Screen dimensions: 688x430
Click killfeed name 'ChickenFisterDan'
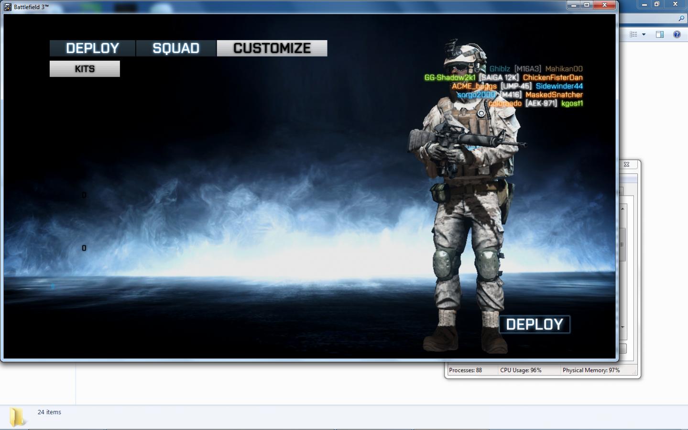pos(553,77)
